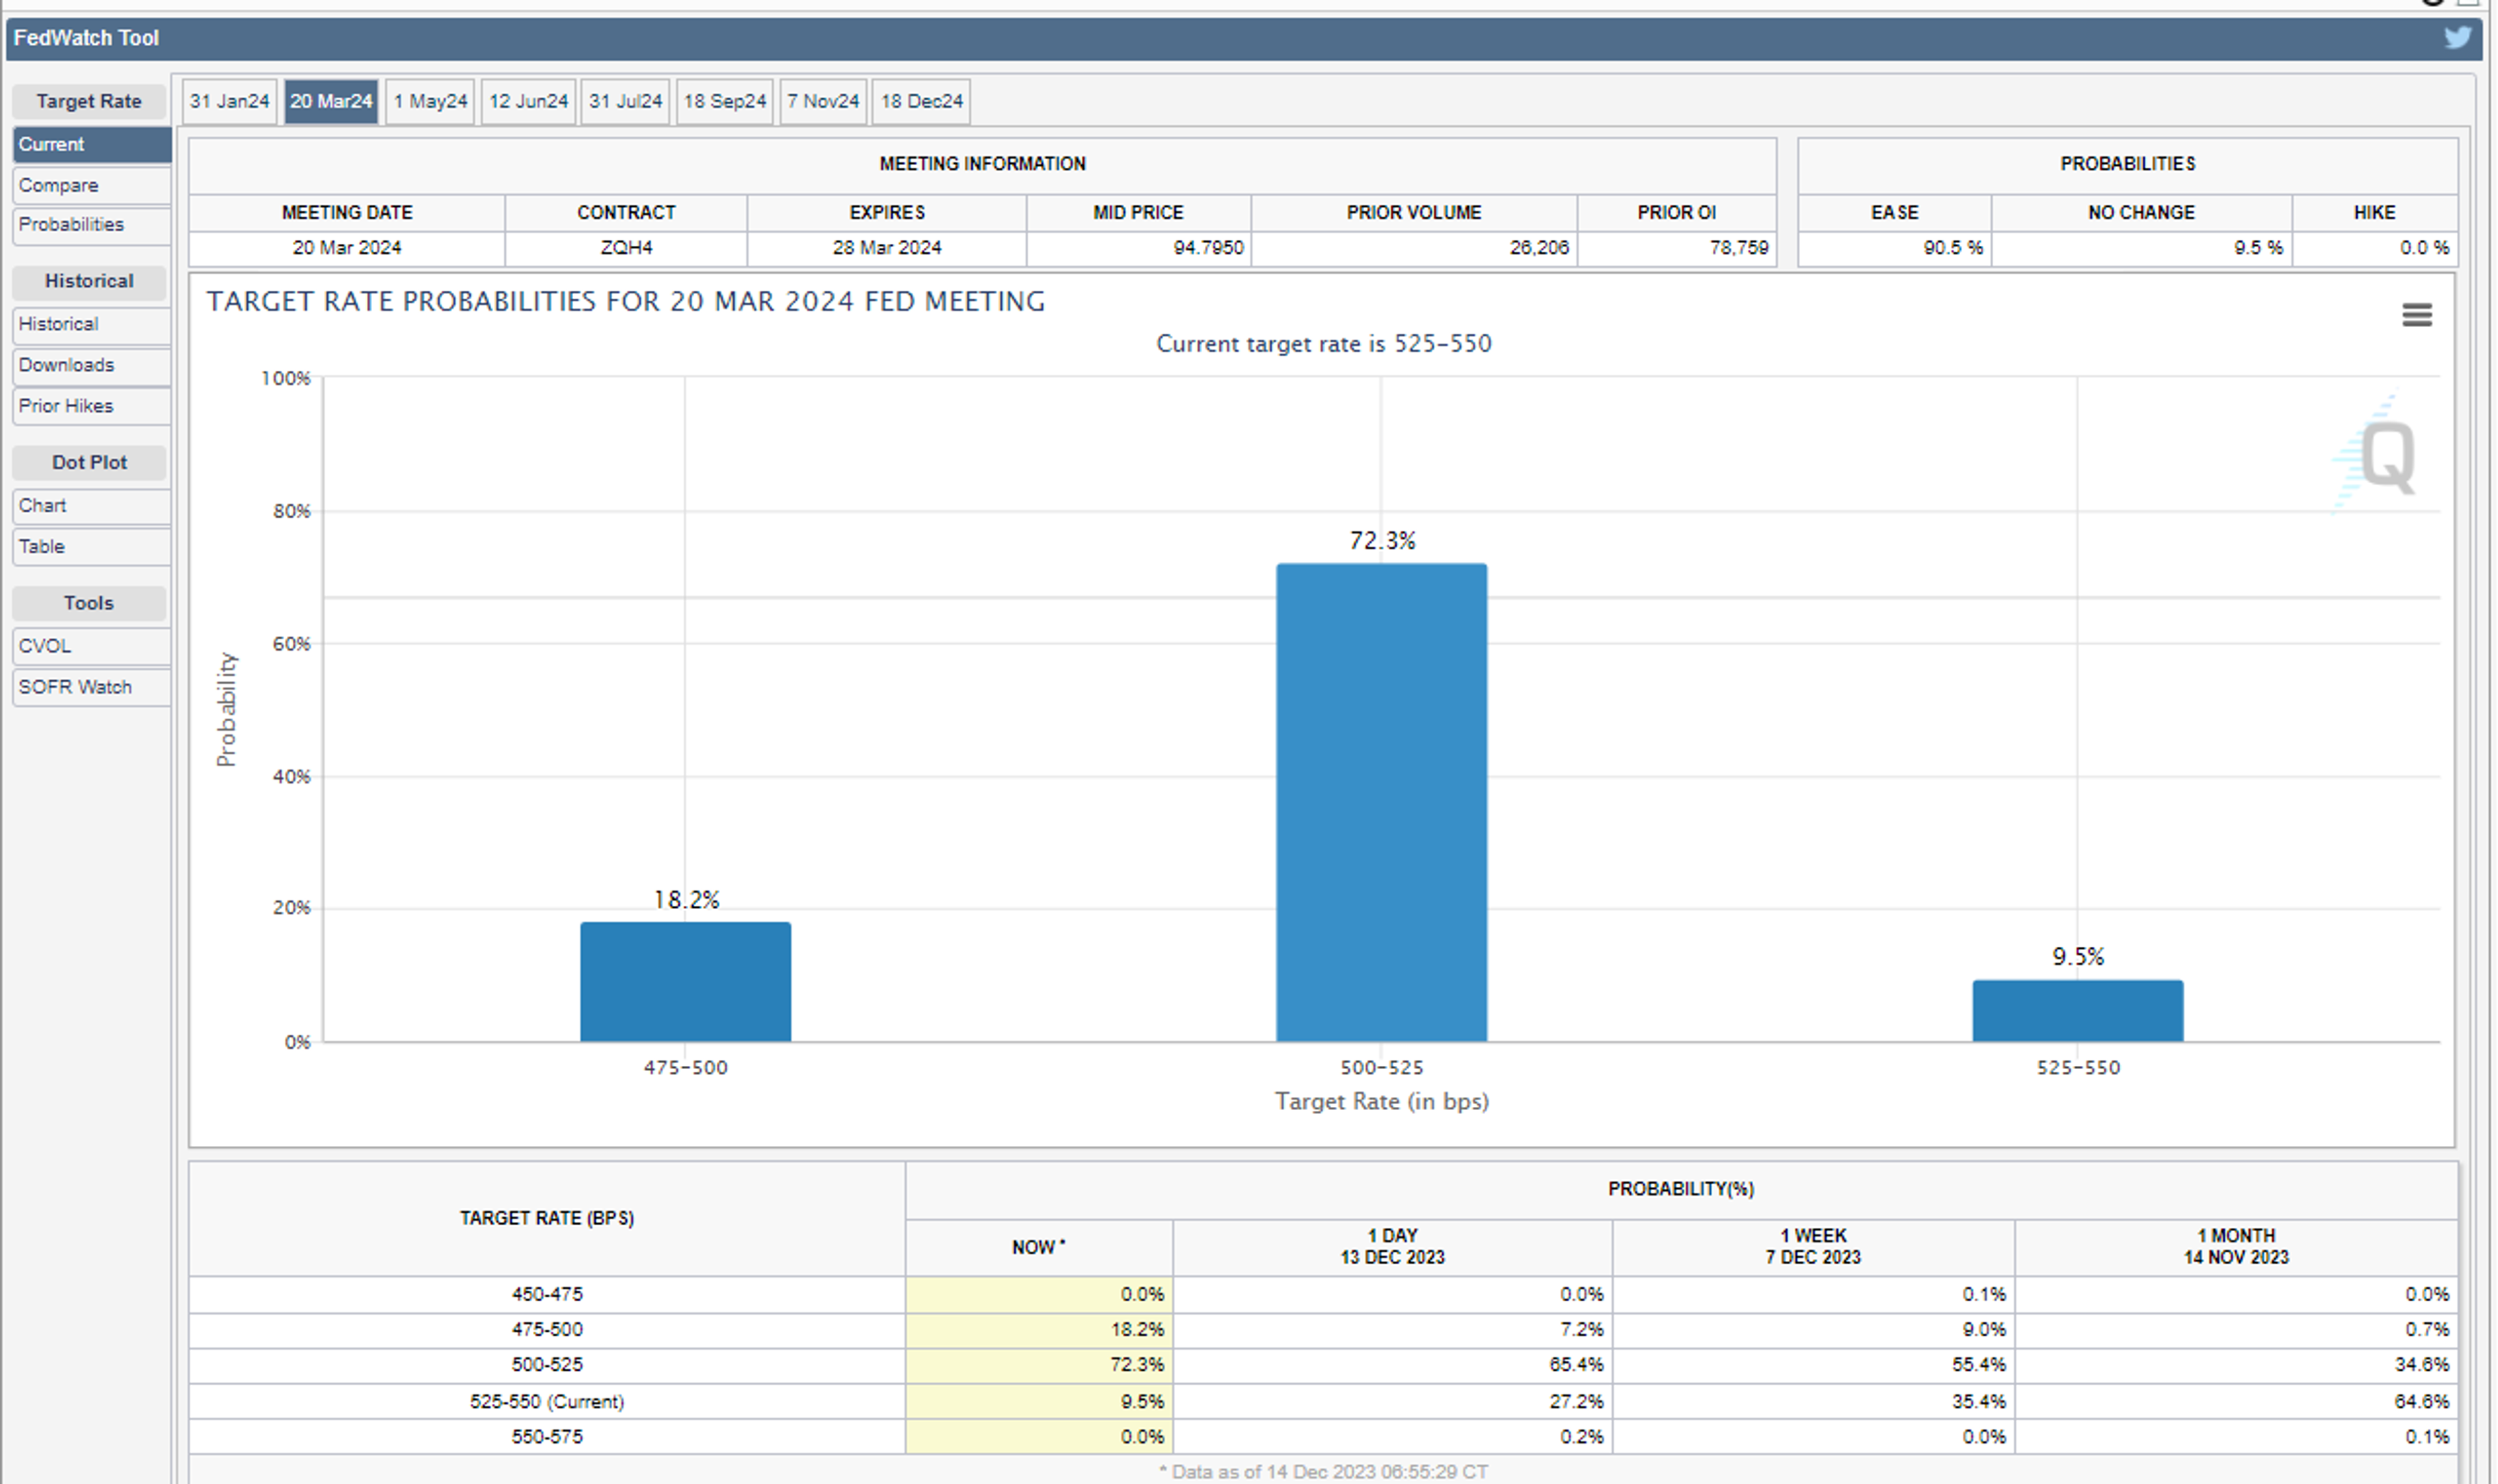Open the Dot Plot Chart item
Viewport: 2498px width, 1484px height.
coord(92,506)
